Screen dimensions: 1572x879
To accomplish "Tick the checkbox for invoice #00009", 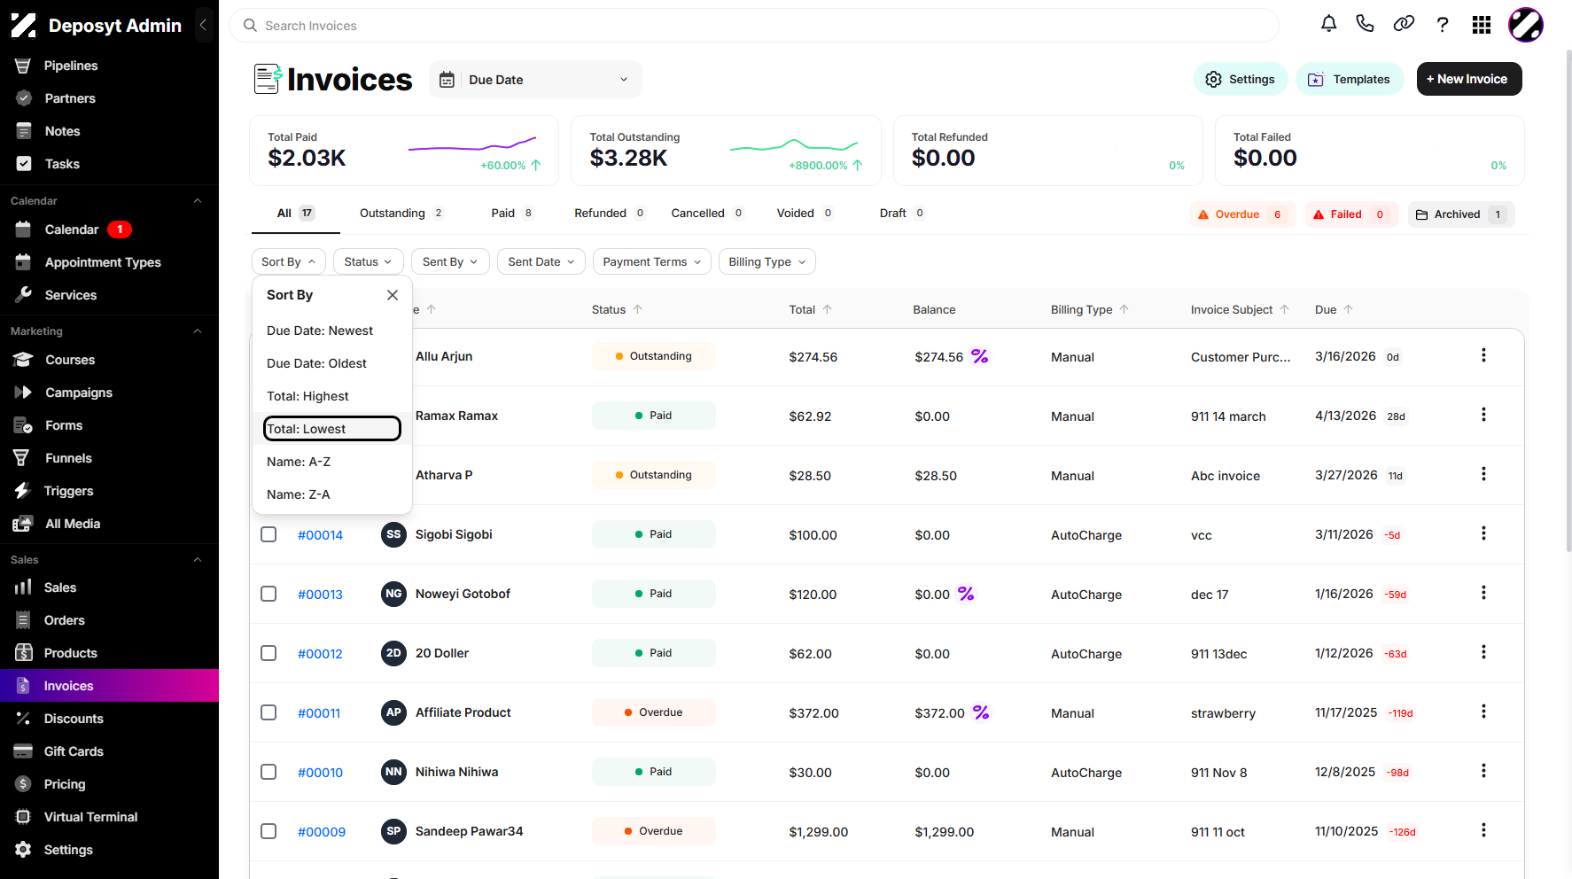I will (268, 831).
